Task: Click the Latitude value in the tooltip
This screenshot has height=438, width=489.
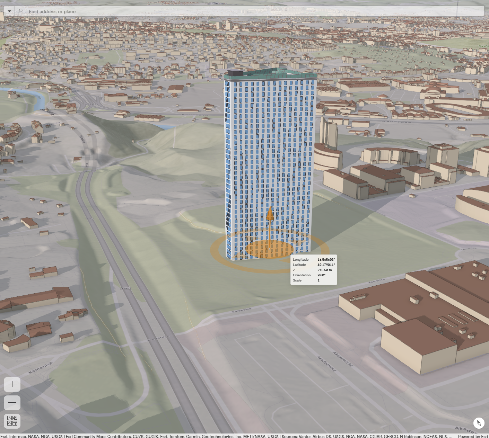Action: pyautogui.click(x=326, y=265)
